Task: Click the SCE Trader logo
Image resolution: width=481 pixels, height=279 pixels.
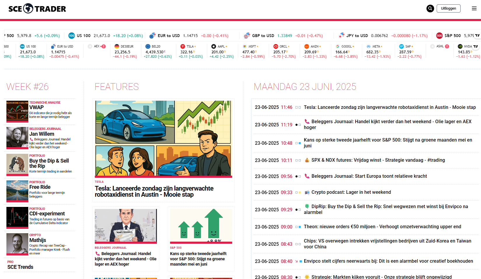Action: 37,9
